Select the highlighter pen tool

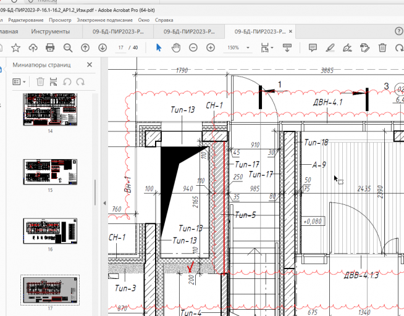point(330,48)
